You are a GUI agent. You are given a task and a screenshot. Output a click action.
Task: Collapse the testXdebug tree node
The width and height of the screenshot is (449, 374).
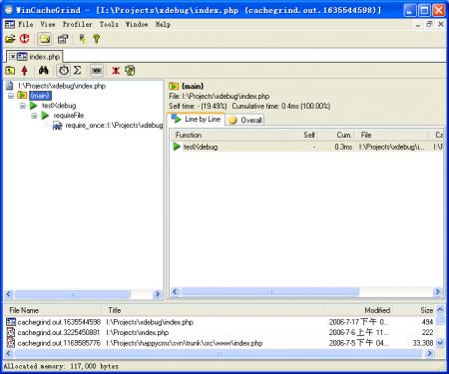click(x=23, y=106)
